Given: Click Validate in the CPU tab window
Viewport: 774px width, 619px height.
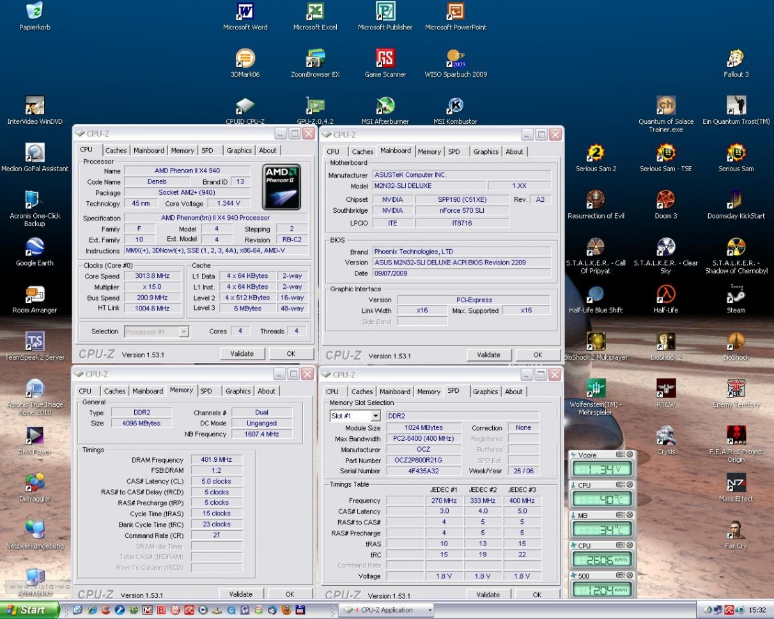Looking at the screenshot, I should (x=242, y=354).
